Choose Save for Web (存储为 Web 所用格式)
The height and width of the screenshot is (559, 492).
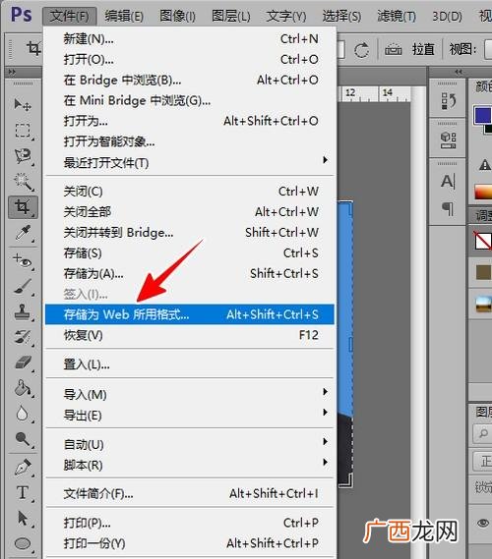point(190,314)
